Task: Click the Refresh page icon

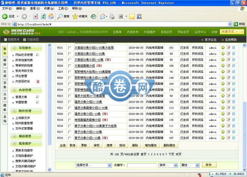Action: (x=43, y=16)
